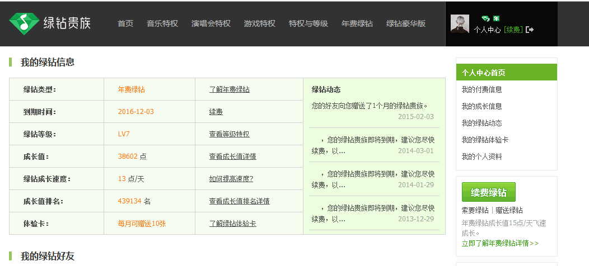
Task: Open 我的成长信息 sidebar item
Action: (482, 106)
